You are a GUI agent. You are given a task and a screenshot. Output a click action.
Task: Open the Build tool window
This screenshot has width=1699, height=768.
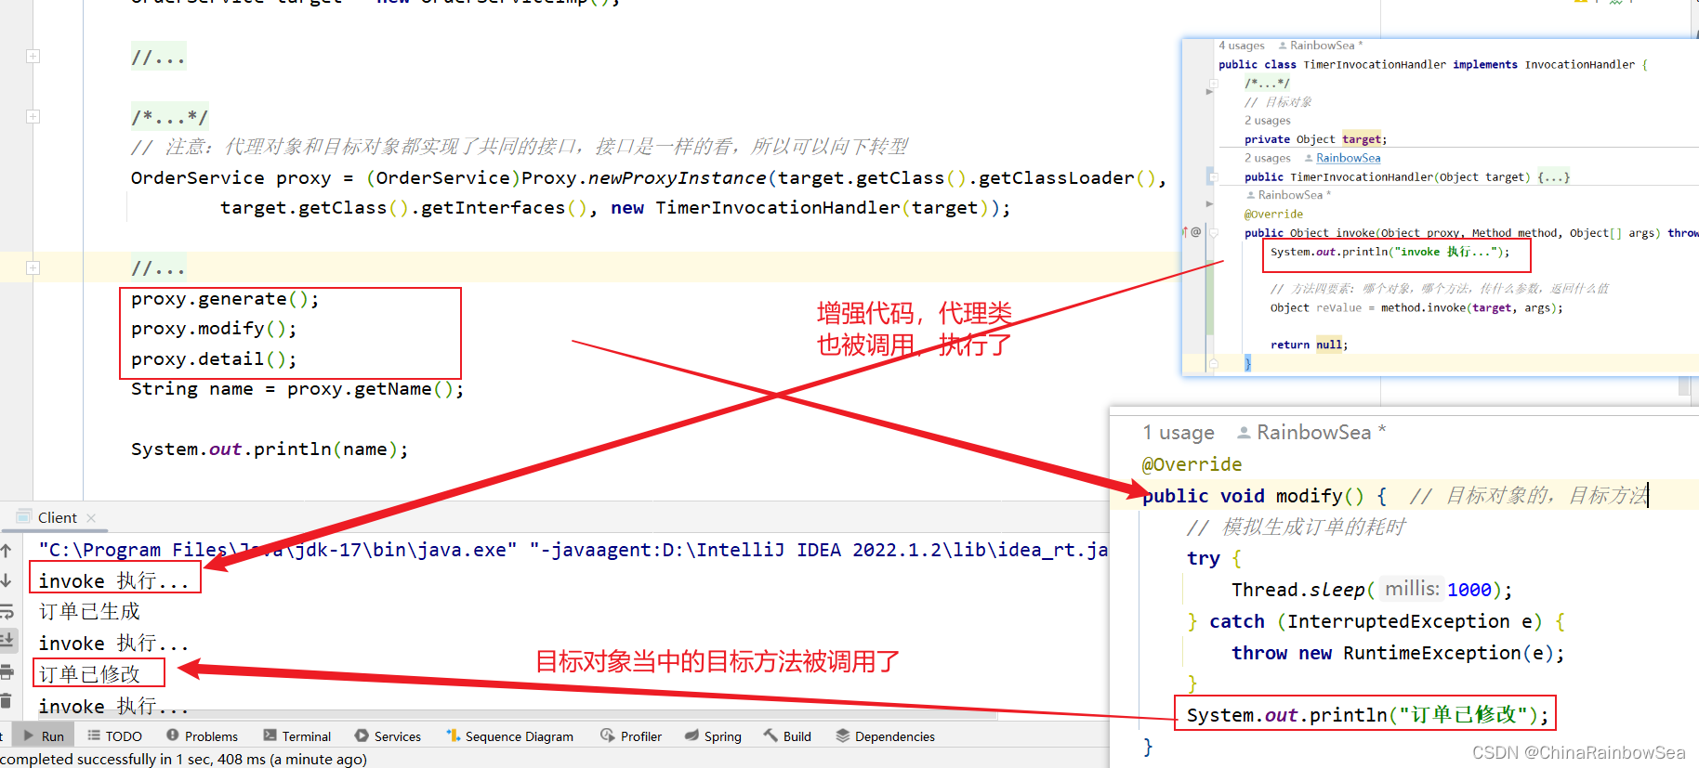click(787, 736)
